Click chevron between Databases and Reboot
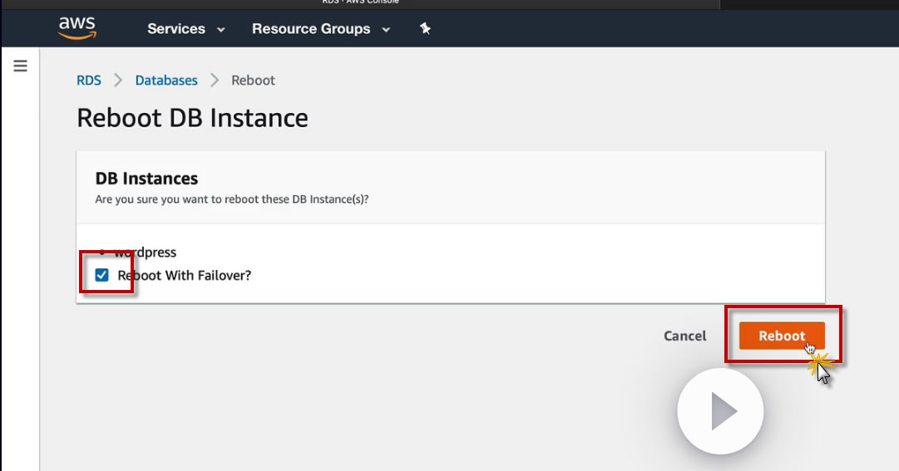This screenshot has height=471, width=899. coord(215,81)
